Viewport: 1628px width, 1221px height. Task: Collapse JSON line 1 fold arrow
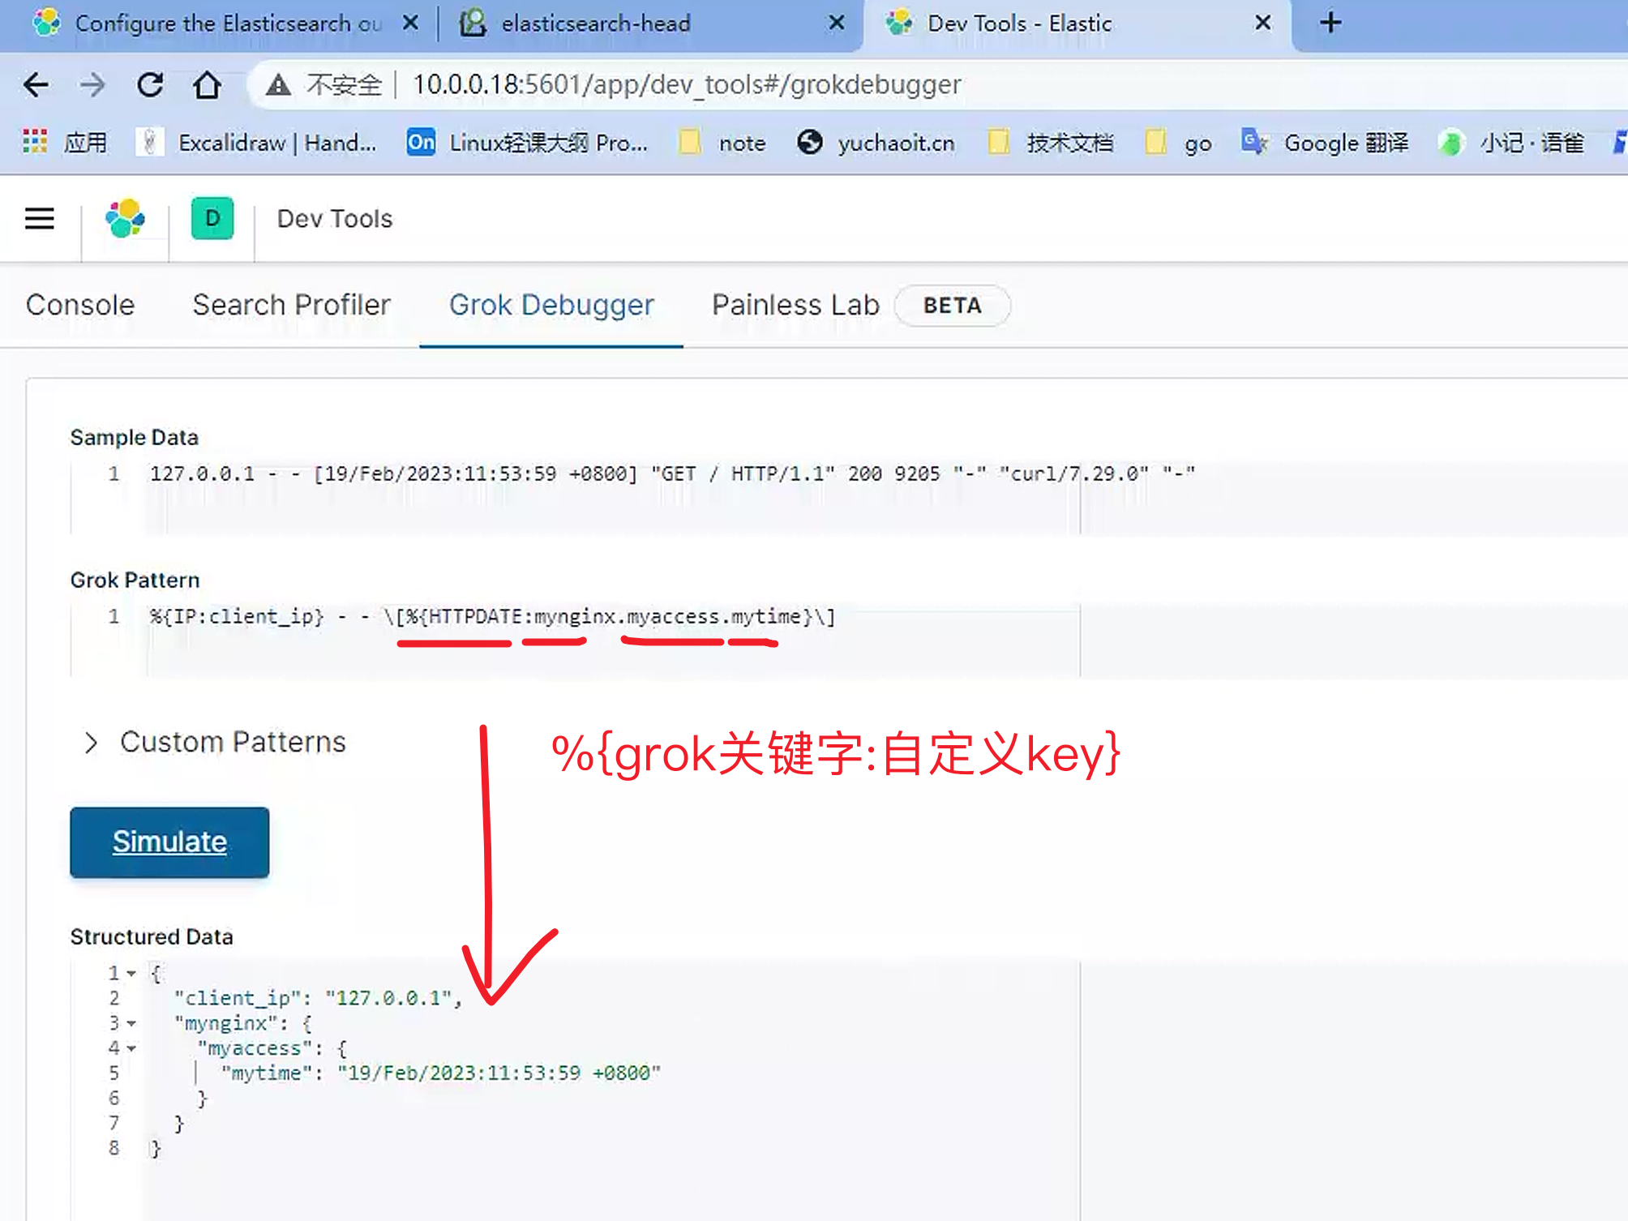click(x=131, y=973)
